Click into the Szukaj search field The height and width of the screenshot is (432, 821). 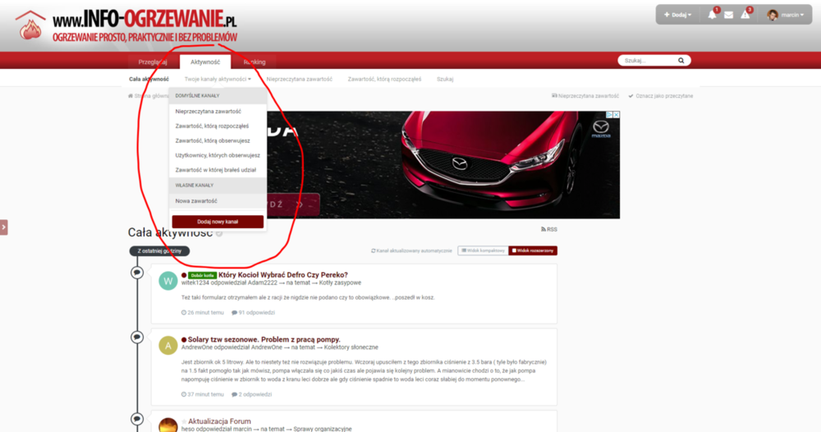pos(647,61)
